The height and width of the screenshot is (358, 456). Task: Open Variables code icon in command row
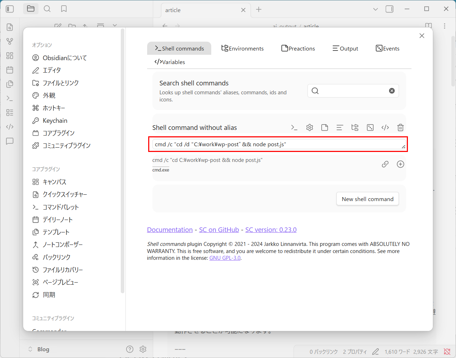click(x=385, y=127)
